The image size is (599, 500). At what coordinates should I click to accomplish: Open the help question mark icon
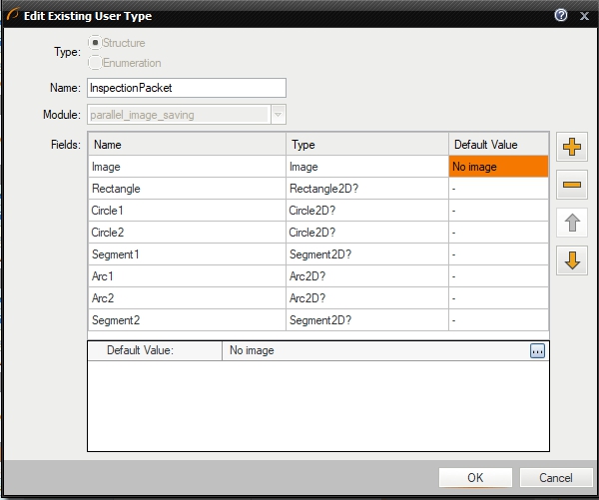[561, 16]
